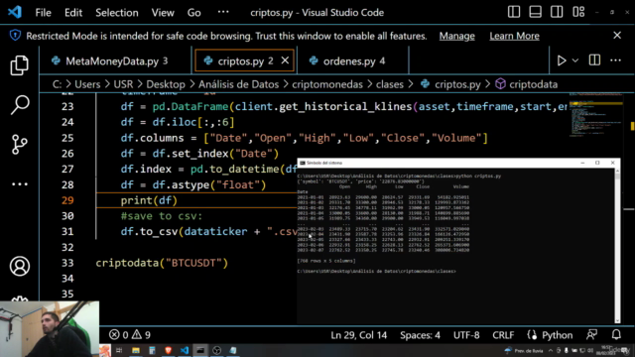Click the feedback icon in the status bar
The image size is (635, 357).
point(591,335)
